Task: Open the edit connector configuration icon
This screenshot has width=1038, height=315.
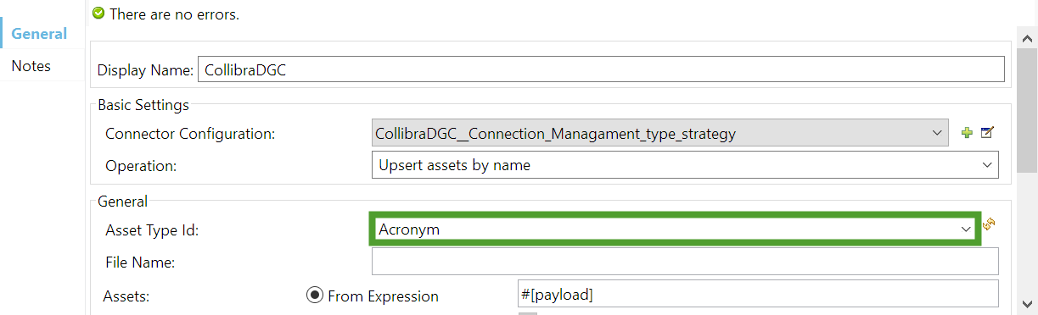Action: pyautogui.click(x=987, y=133)
